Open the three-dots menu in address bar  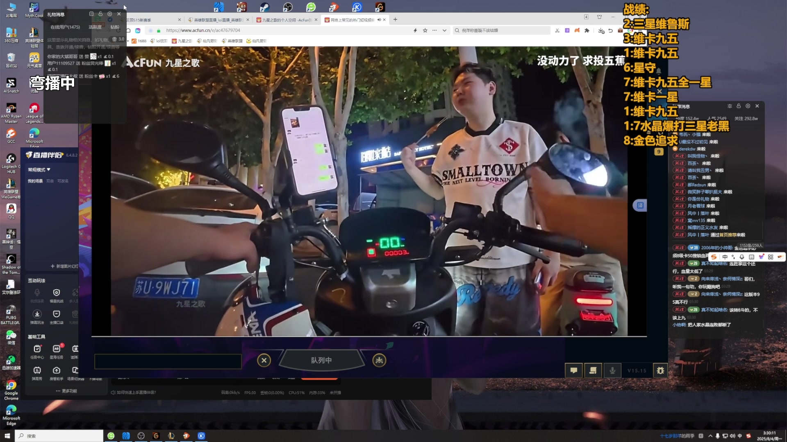pos(434,30)
